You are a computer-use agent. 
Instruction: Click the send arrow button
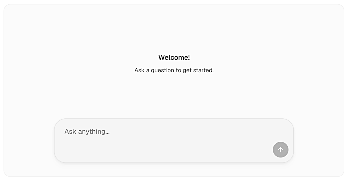[x=281, y=150]
